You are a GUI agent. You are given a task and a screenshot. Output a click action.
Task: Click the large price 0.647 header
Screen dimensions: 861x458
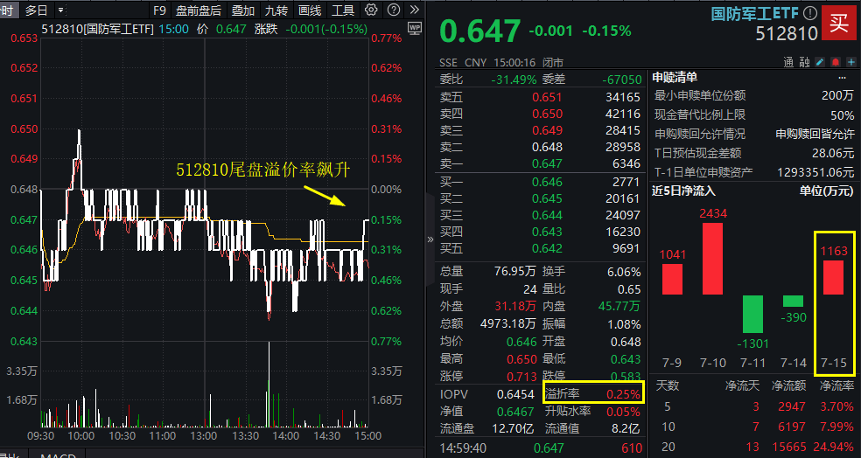[479, 31]
